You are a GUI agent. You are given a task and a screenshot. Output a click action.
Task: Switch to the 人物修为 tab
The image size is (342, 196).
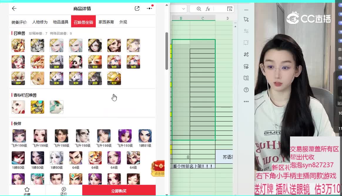point(40,22)
